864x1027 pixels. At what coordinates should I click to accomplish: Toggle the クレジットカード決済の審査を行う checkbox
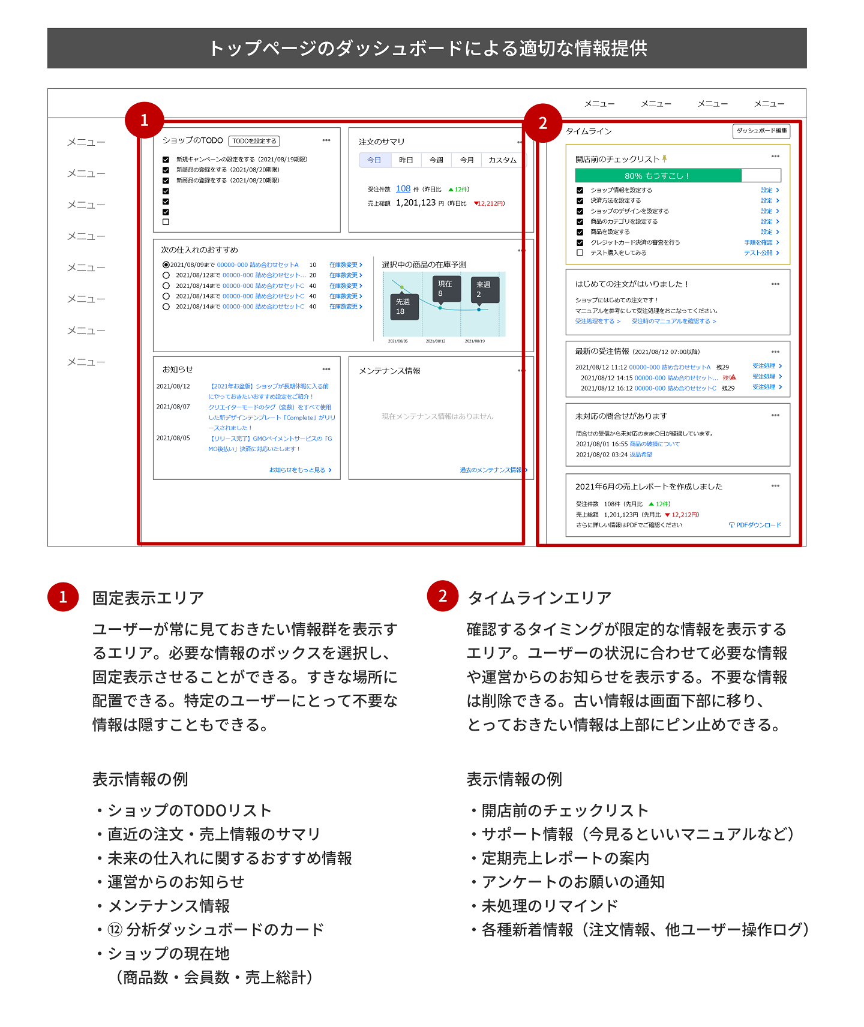pyautogui.click(x=580, y=242)
